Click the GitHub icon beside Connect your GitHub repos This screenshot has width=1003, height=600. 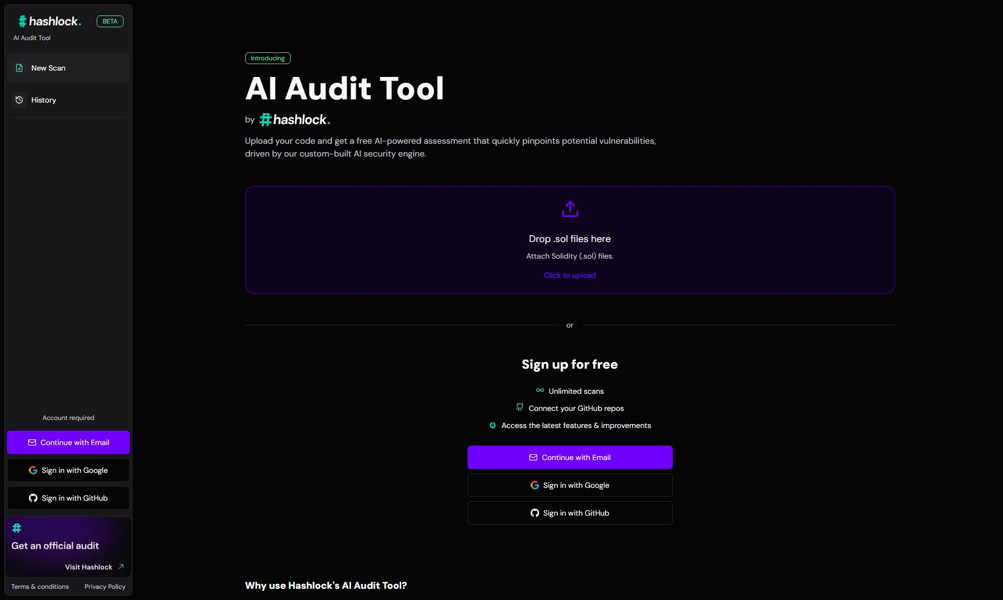(520, 407)
